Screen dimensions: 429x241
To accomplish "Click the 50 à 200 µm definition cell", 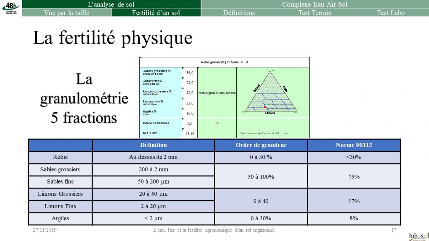I will [153, 182].
